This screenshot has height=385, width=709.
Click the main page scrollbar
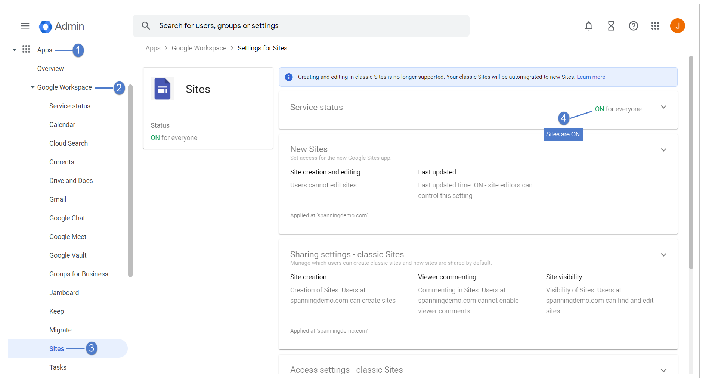pyautogui.click(x=691, y=162)
